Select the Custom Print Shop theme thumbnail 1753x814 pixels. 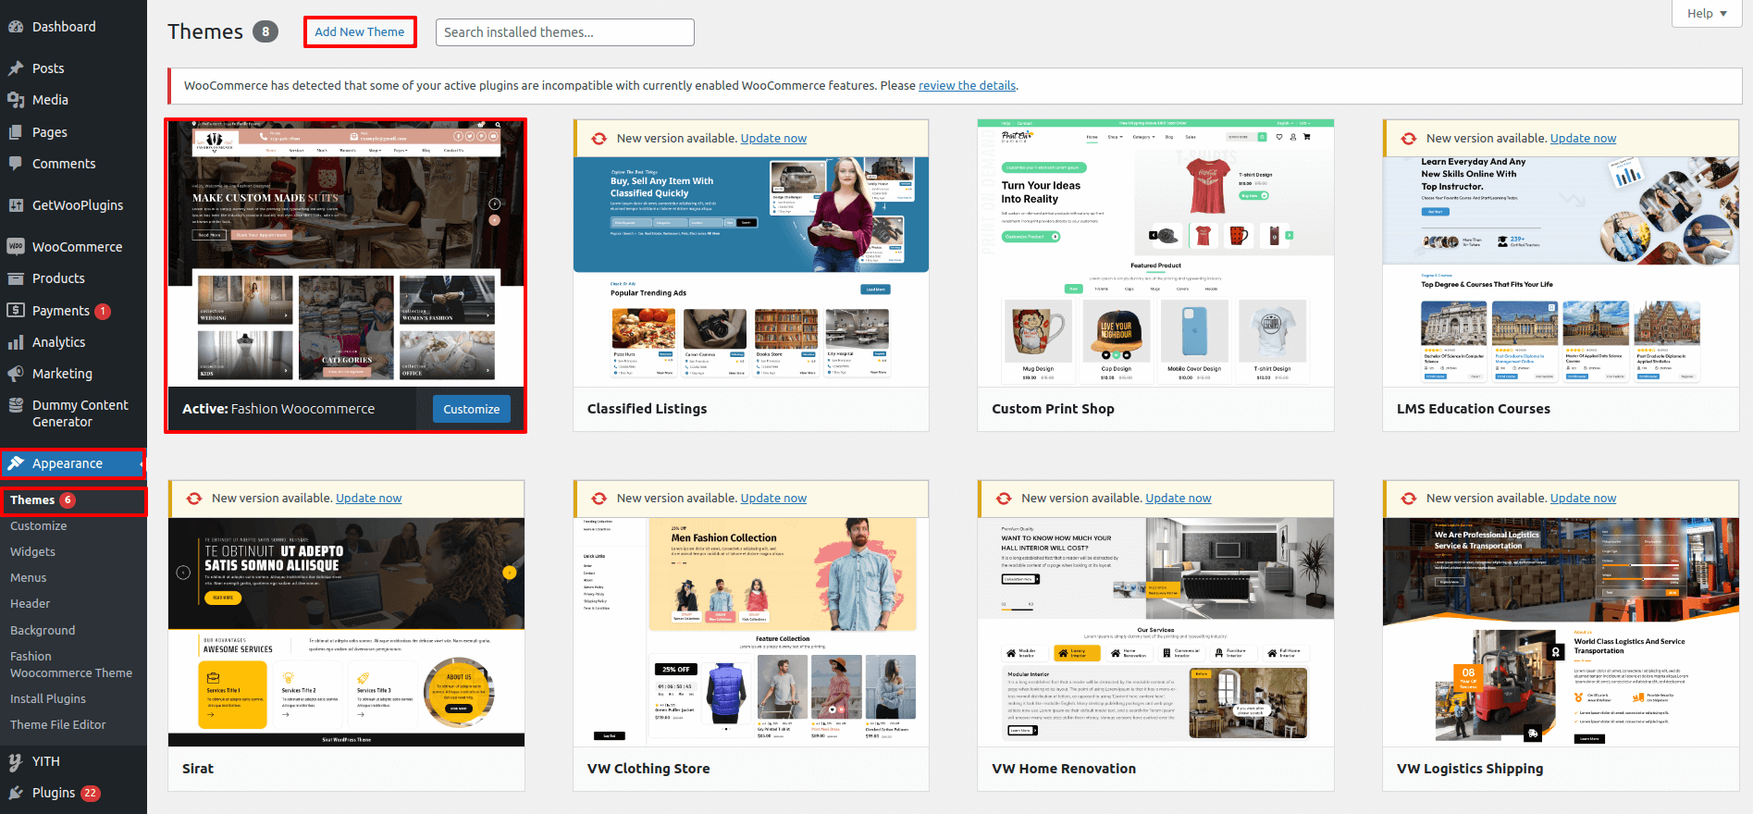click(x=1155, y=253)
